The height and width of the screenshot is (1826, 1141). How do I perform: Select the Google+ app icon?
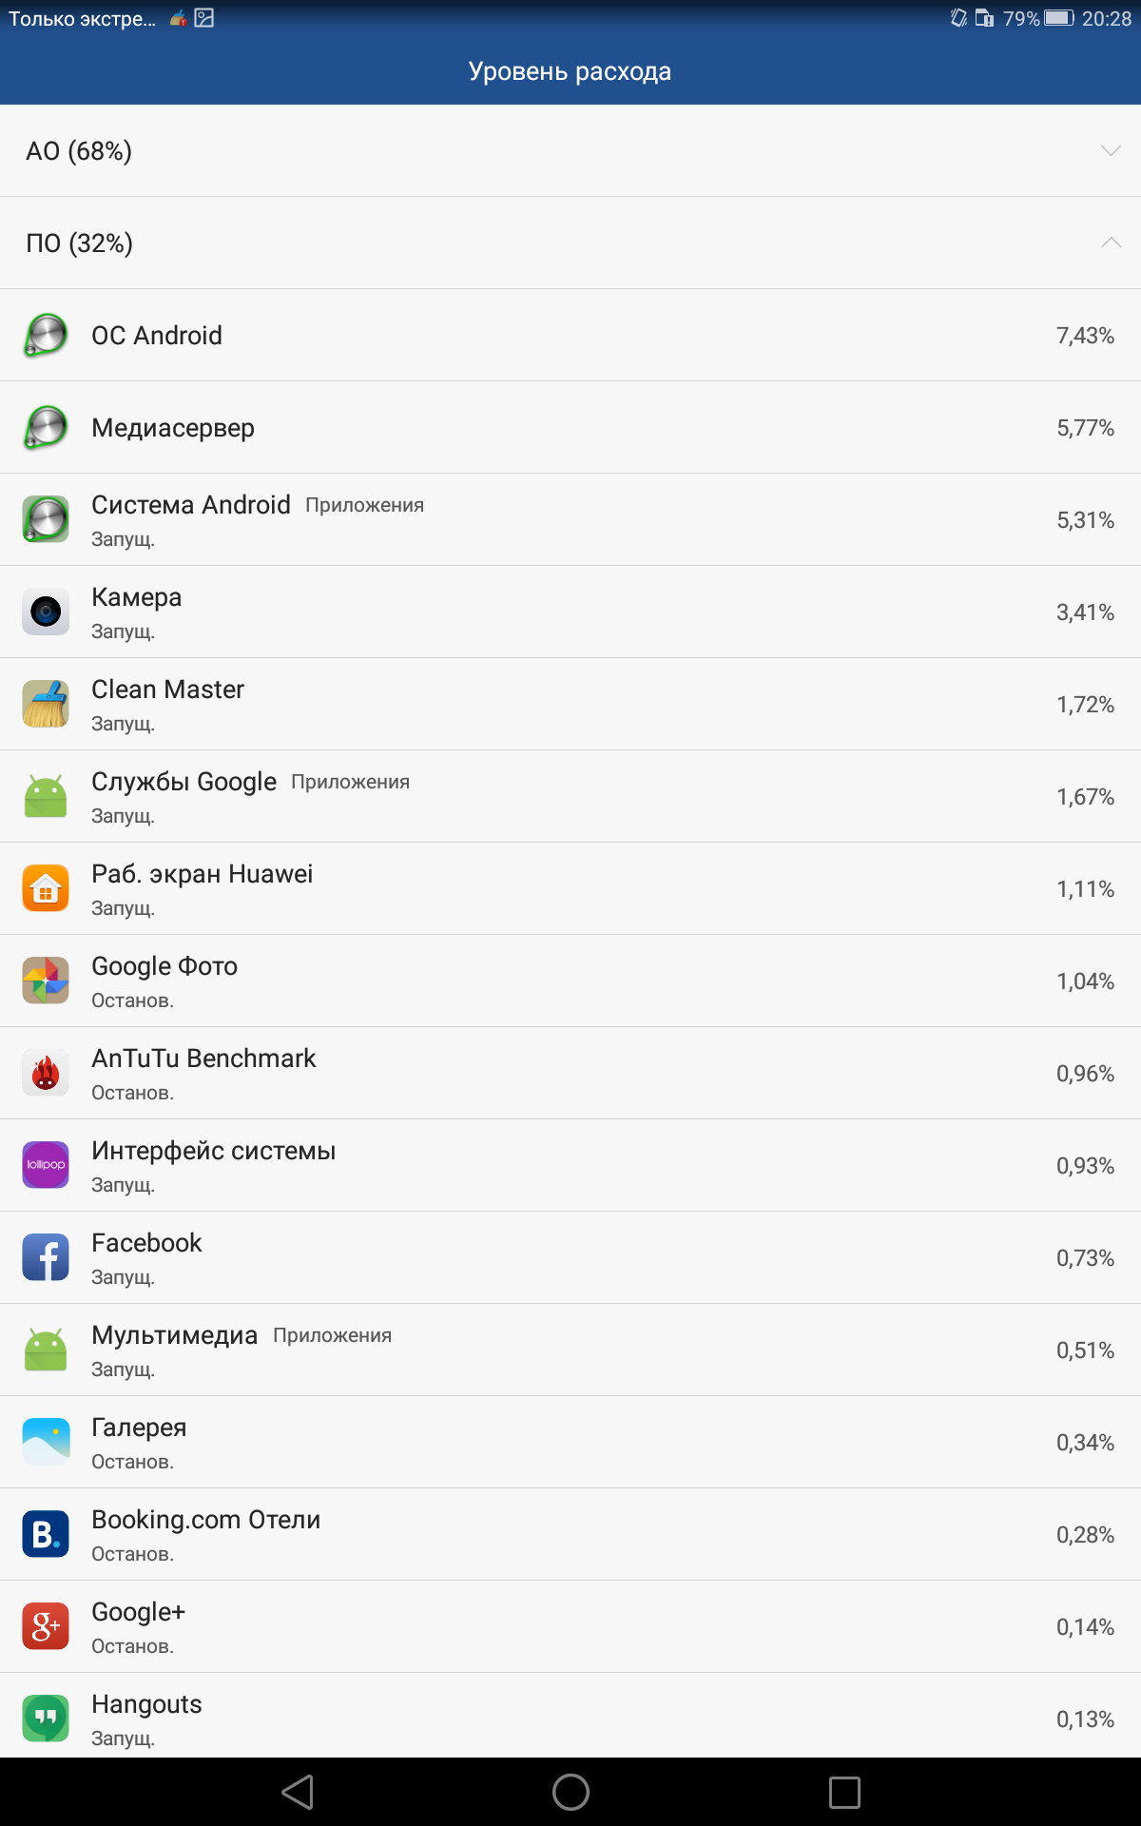click(46, 1626)
